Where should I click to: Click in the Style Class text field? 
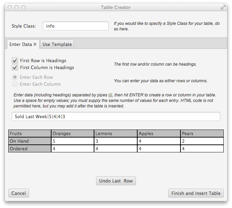click(x=75, y=26)
